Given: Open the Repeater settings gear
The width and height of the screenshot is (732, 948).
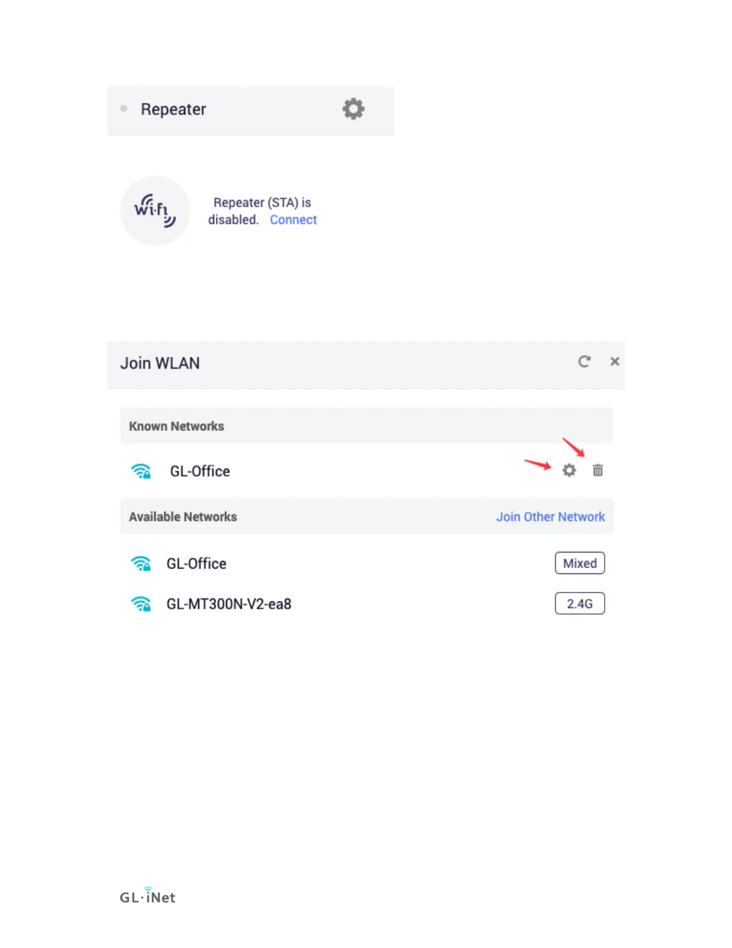Looking at the screenshot, I should (353, 109).
